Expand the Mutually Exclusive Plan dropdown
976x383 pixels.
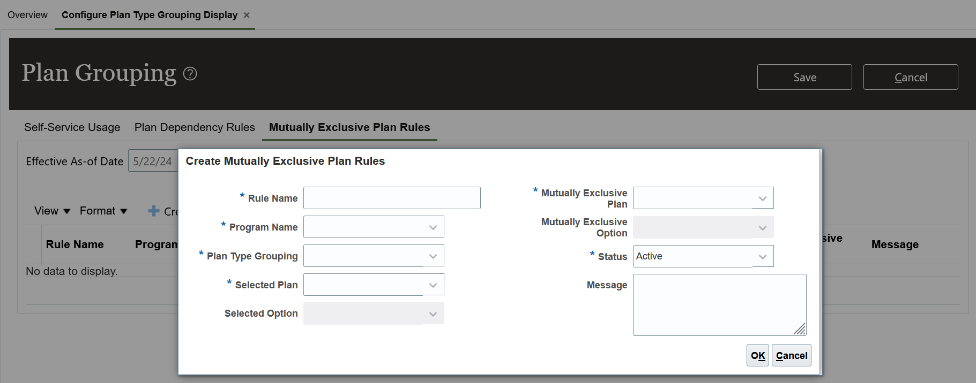tap(762, 198)
